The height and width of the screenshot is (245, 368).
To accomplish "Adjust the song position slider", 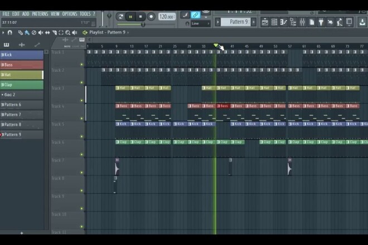I will pyautogui.click(x=143, y=24).
